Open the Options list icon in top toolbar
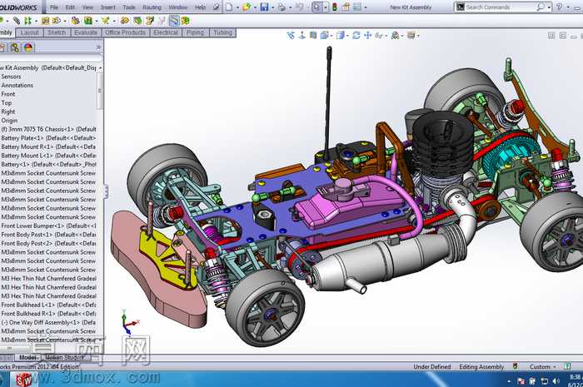Viewport: 583px width, 387px height. click(x=357, y=7)
